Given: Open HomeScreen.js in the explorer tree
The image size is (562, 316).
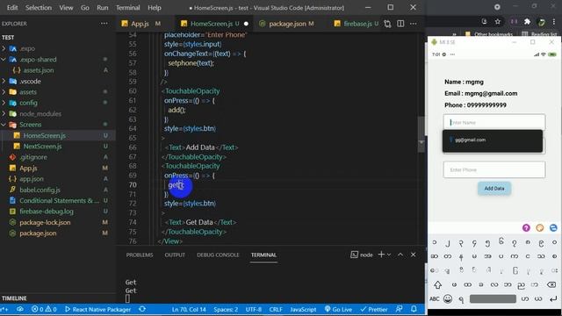Looking at the screenshot, I should [x=44, y=136].
